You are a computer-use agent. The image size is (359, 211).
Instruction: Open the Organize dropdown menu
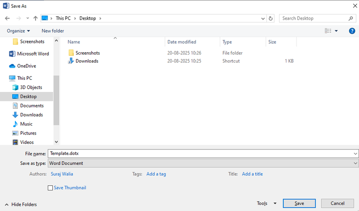[18, 31]
